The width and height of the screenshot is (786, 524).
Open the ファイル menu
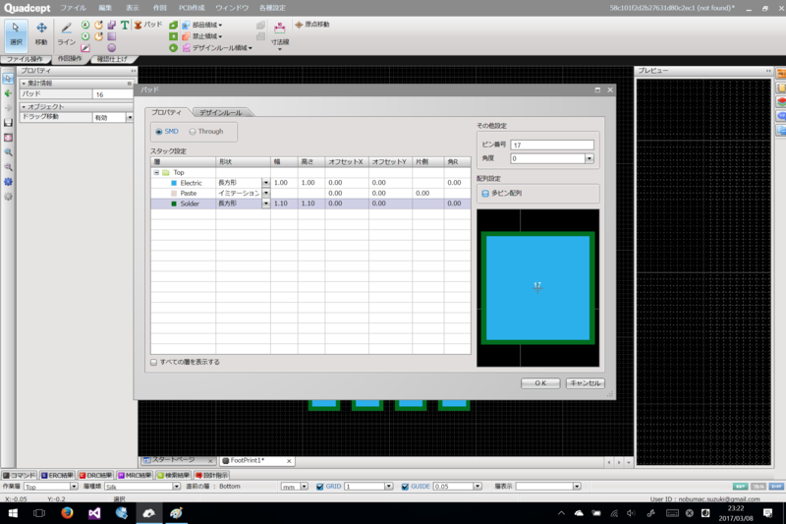tap(73, 8)
